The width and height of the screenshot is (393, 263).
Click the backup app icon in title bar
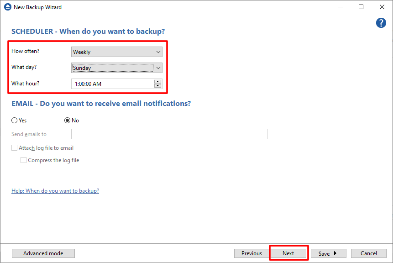[7, 7]
